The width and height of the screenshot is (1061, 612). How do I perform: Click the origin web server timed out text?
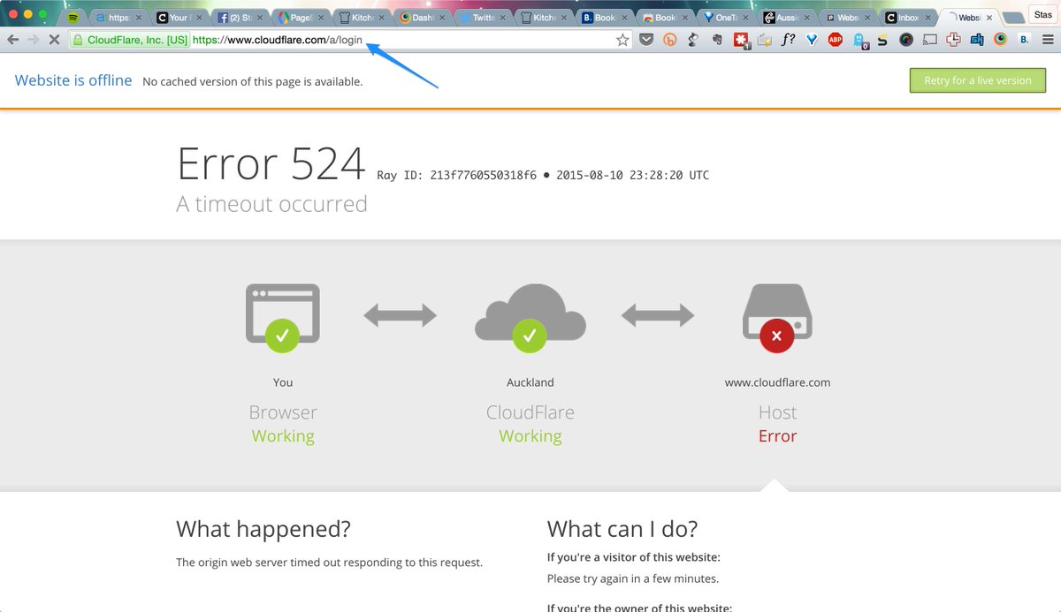point(330,563)
